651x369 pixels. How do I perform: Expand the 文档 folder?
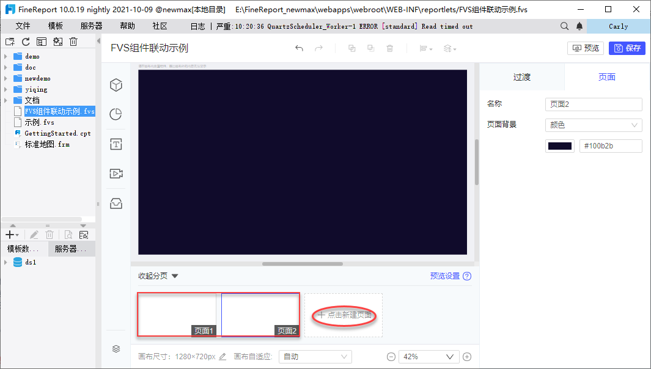point(6,100)
